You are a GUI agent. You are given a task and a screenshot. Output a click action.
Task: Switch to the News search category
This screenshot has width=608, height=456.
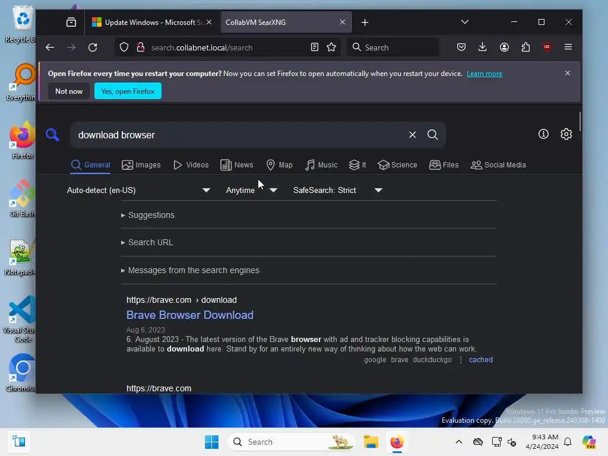(x=237, y=165)
